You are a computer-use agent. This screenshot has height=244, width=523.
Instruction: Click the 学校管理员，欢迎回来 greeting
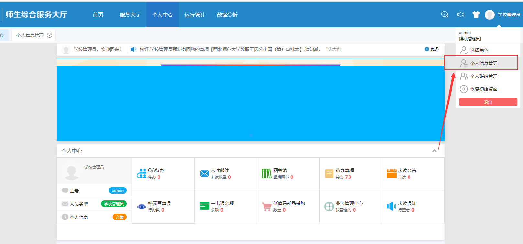point(97,49)
